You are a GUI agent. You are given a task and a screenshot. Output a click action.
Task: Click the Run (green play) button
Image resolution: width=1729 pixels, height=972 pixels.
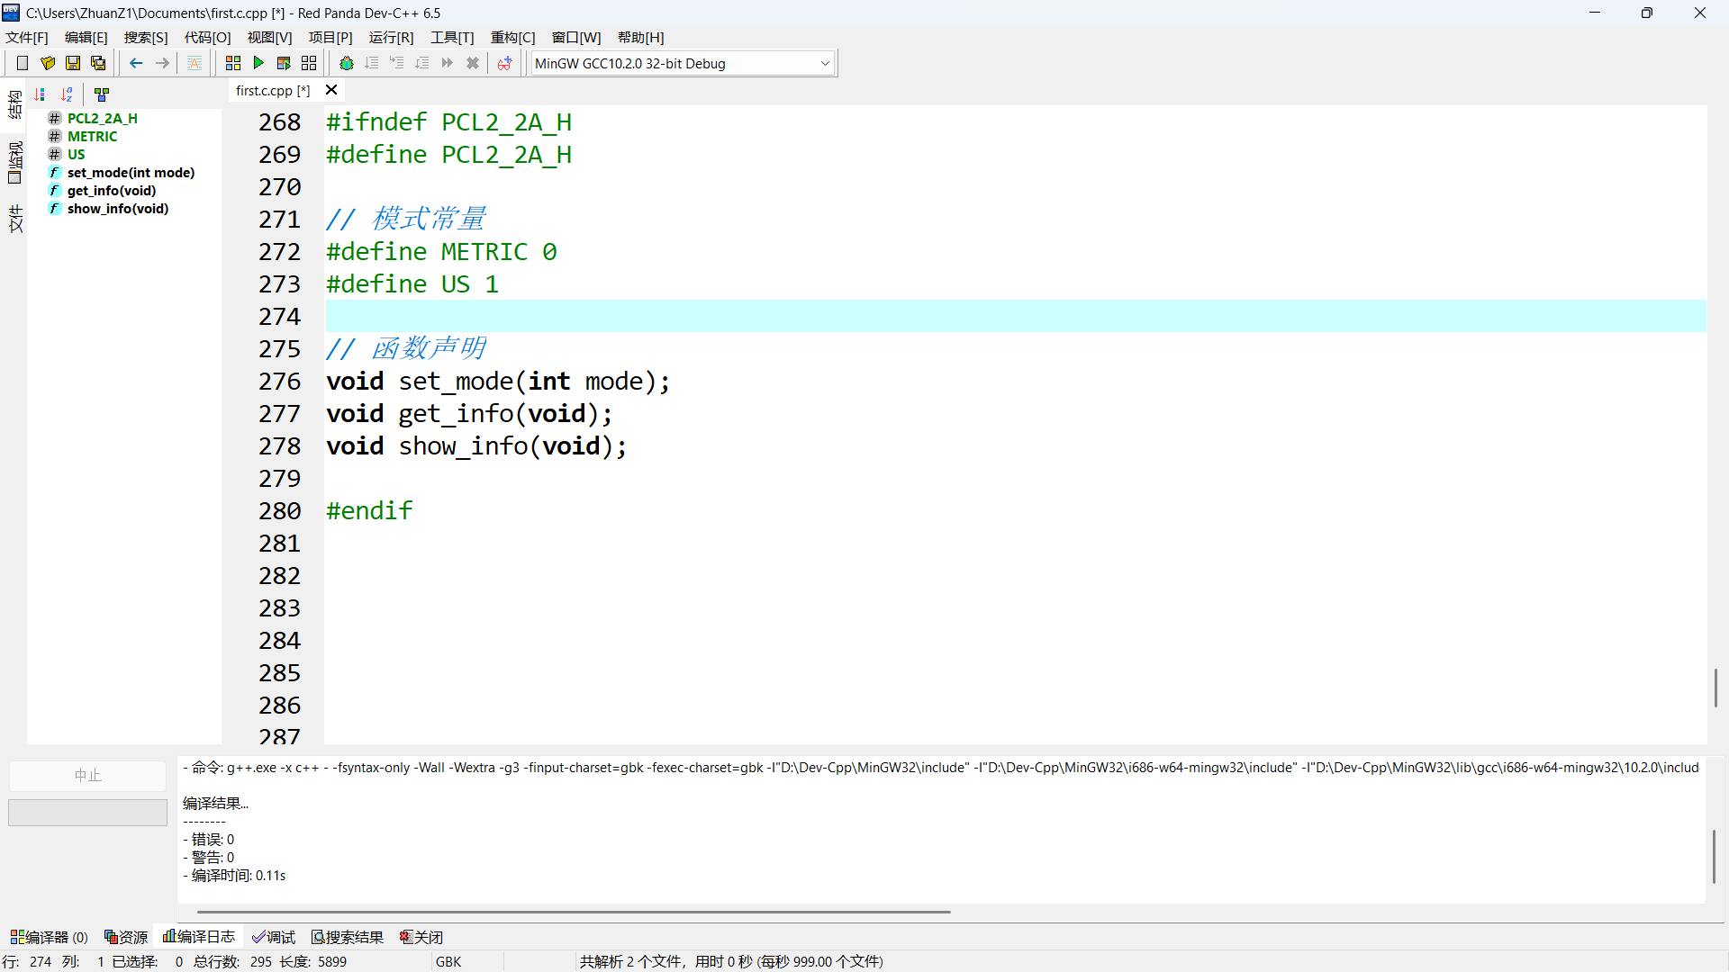258,63
